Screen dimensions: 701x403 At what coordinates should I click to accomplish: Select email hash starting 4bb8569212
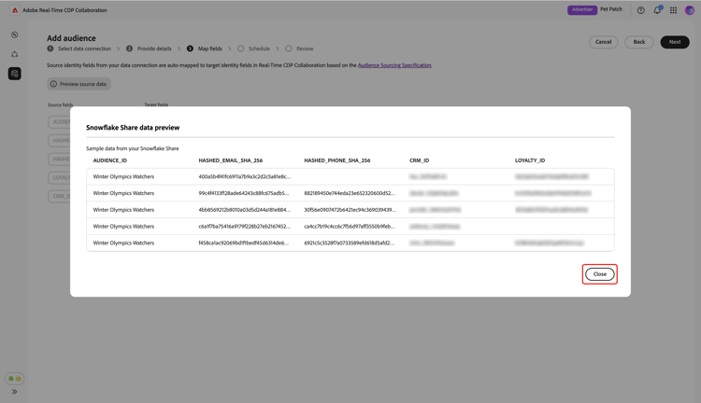[245, 210]
